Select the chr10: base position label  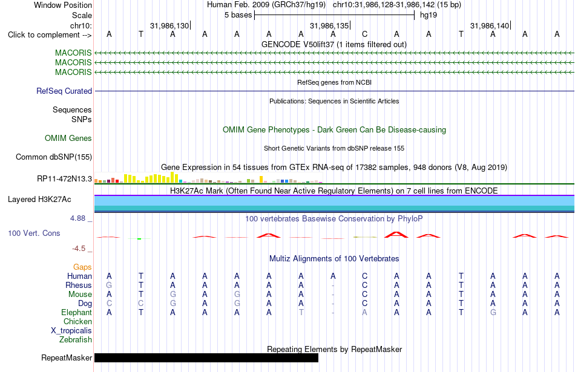point(80,25)
